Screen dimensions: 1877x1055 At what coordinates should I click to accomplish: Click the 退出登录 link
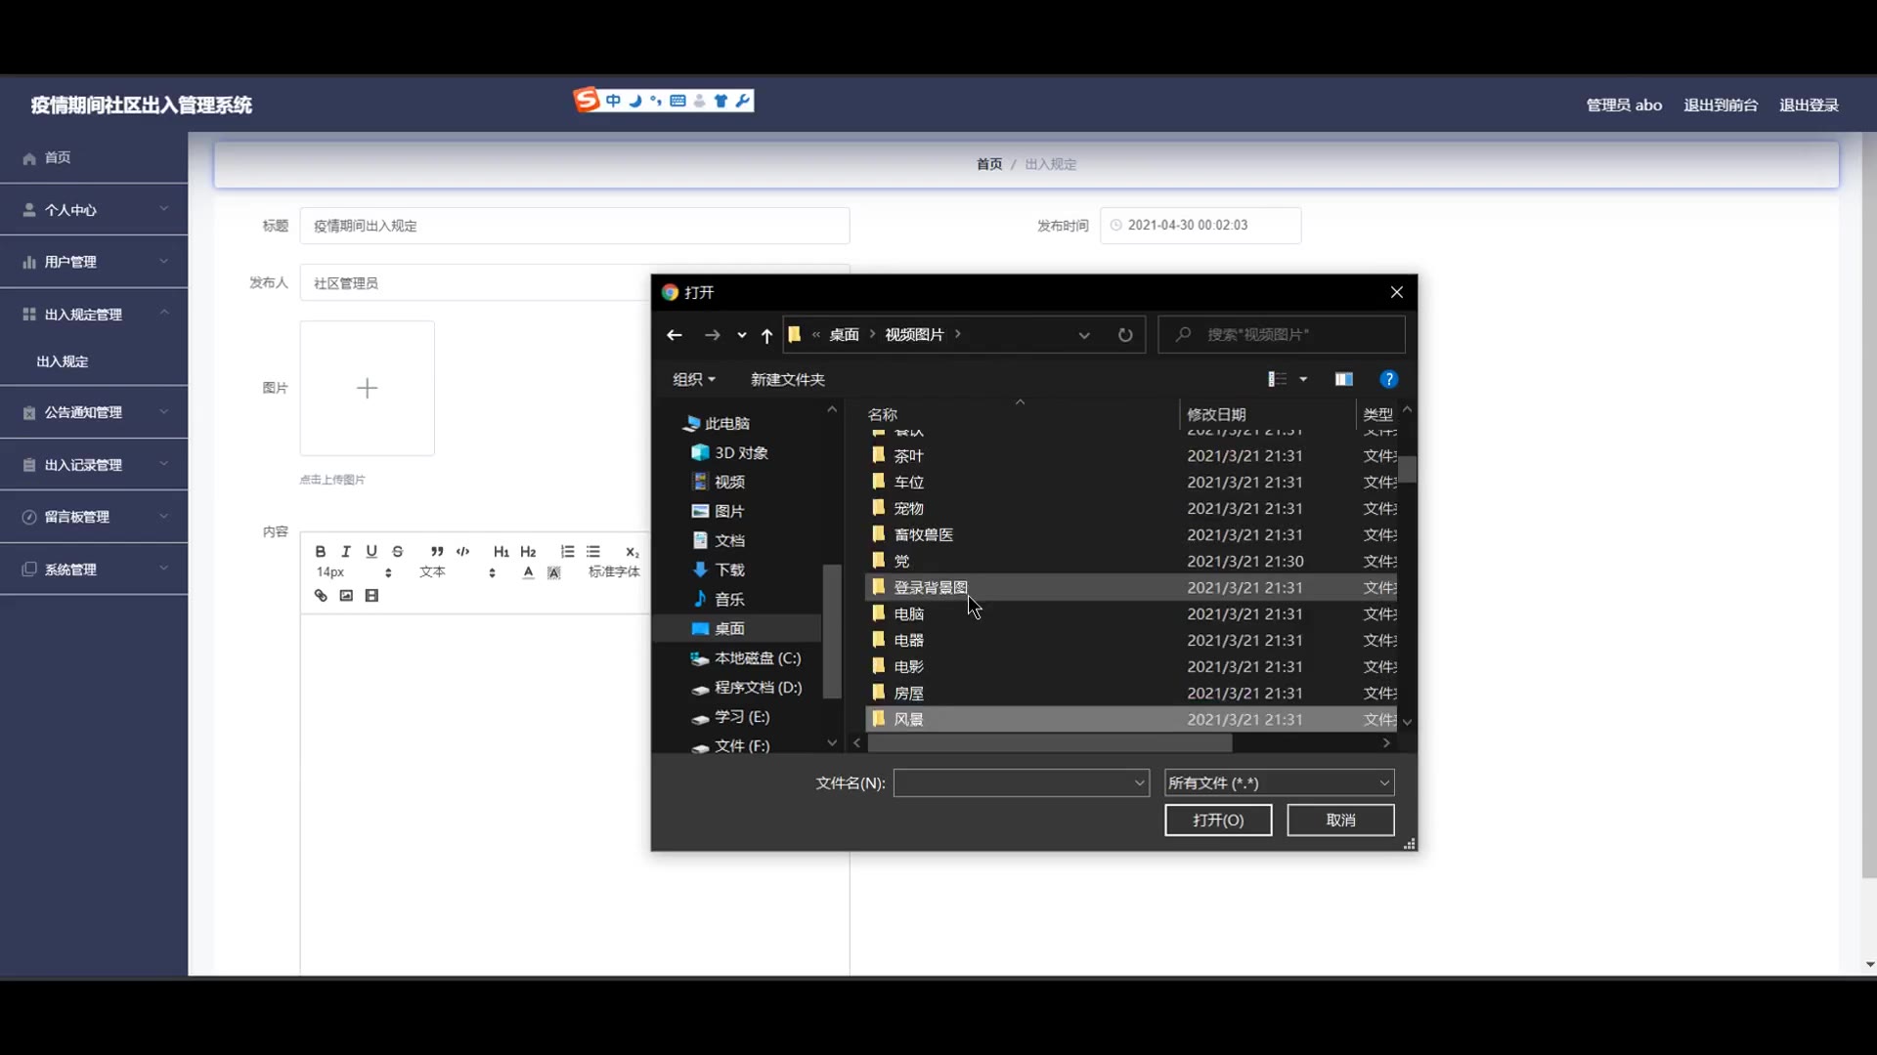[x=1809, y=105]
